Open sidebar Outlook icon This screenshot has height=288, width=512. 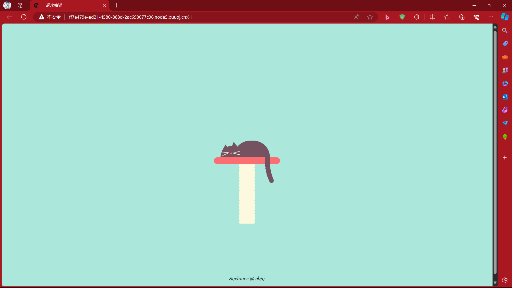click(x=505, y=97)
